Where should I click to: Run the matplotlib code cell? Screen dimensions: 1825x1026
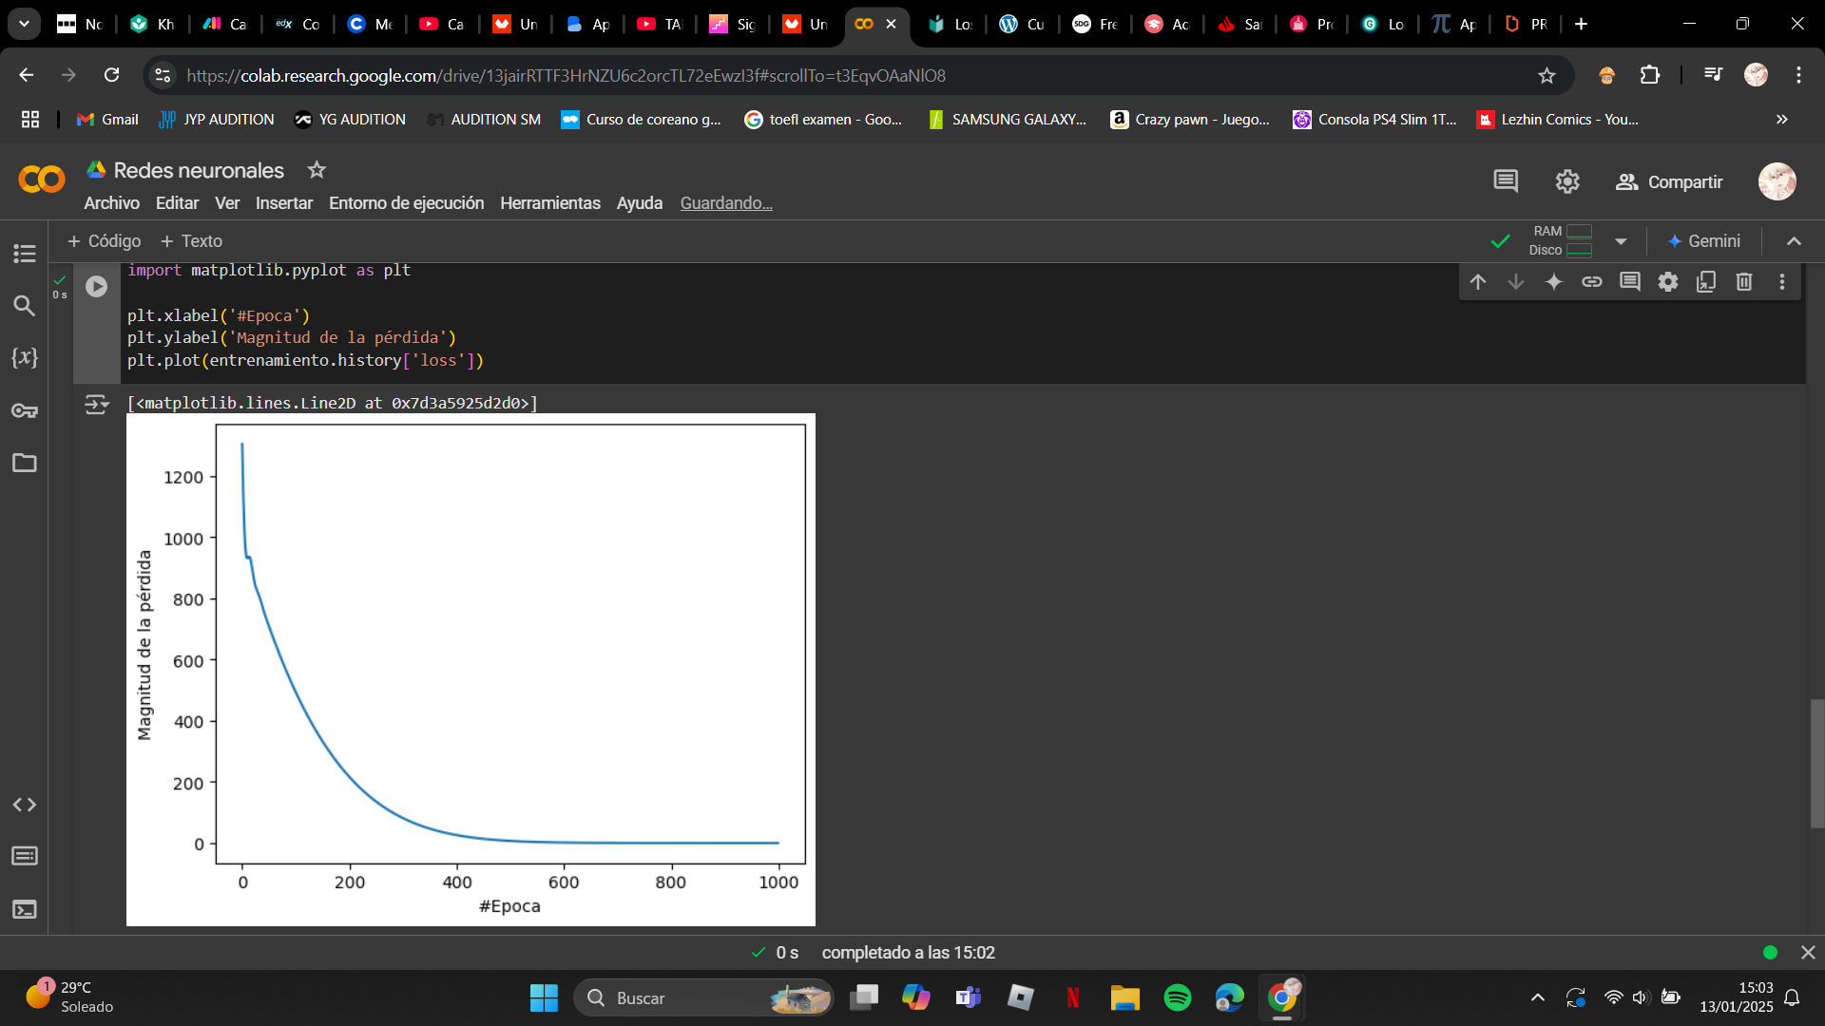[96, 286]
